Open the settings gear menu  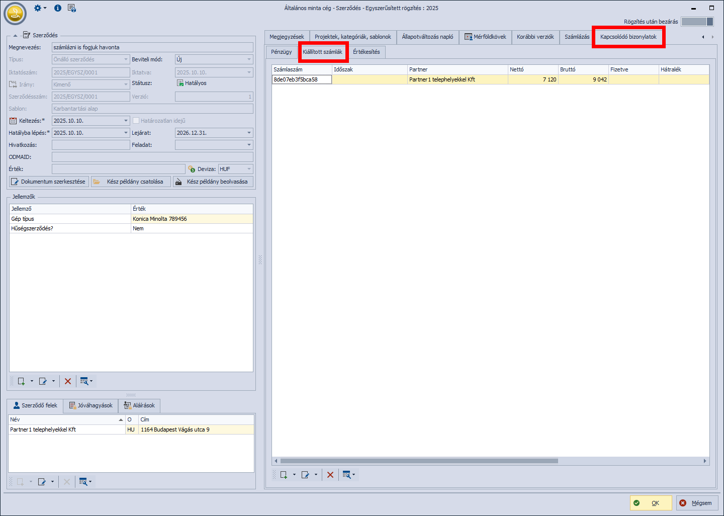(39, 8)
